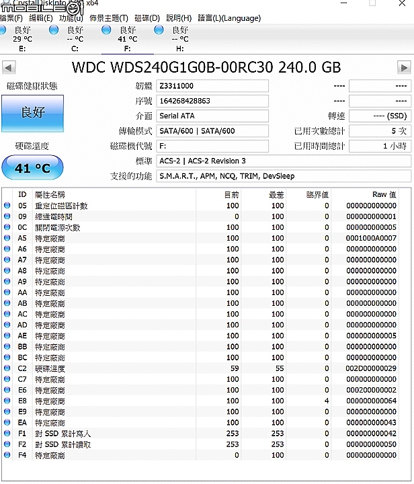The image size is (414, 484).
Task: Click raw value 000000000050
Action: coord(371,444)
